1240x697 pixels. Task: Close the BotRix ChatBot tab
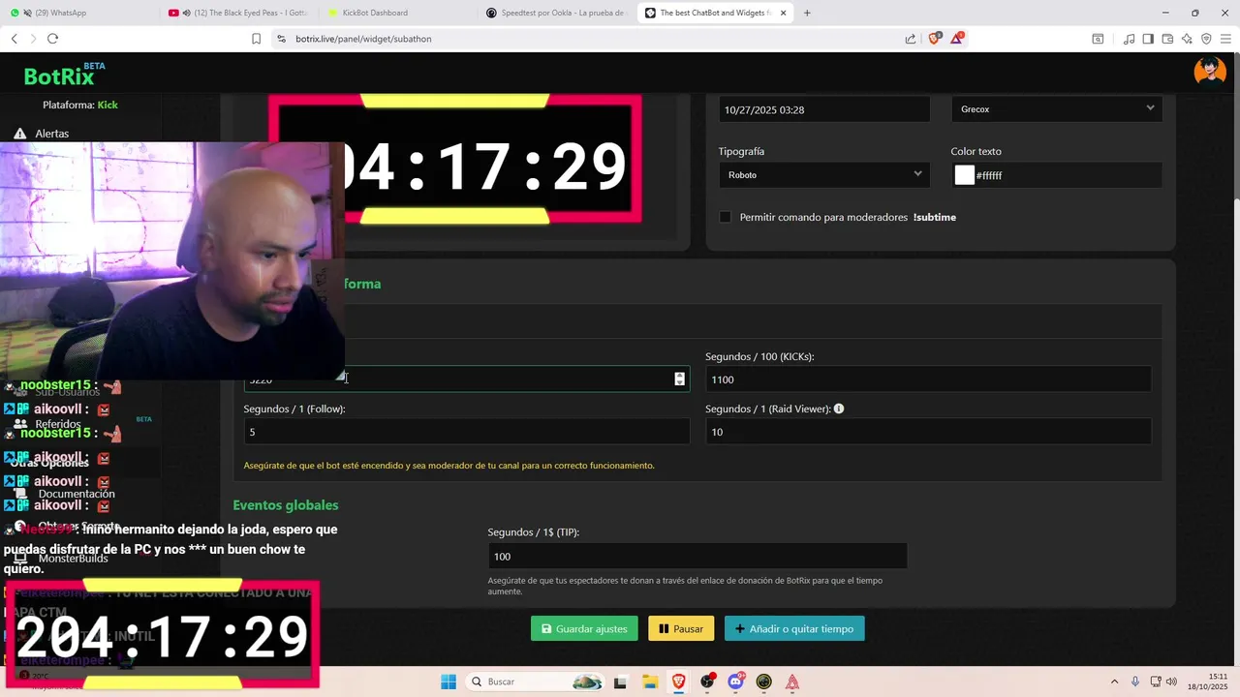point(783,13)
